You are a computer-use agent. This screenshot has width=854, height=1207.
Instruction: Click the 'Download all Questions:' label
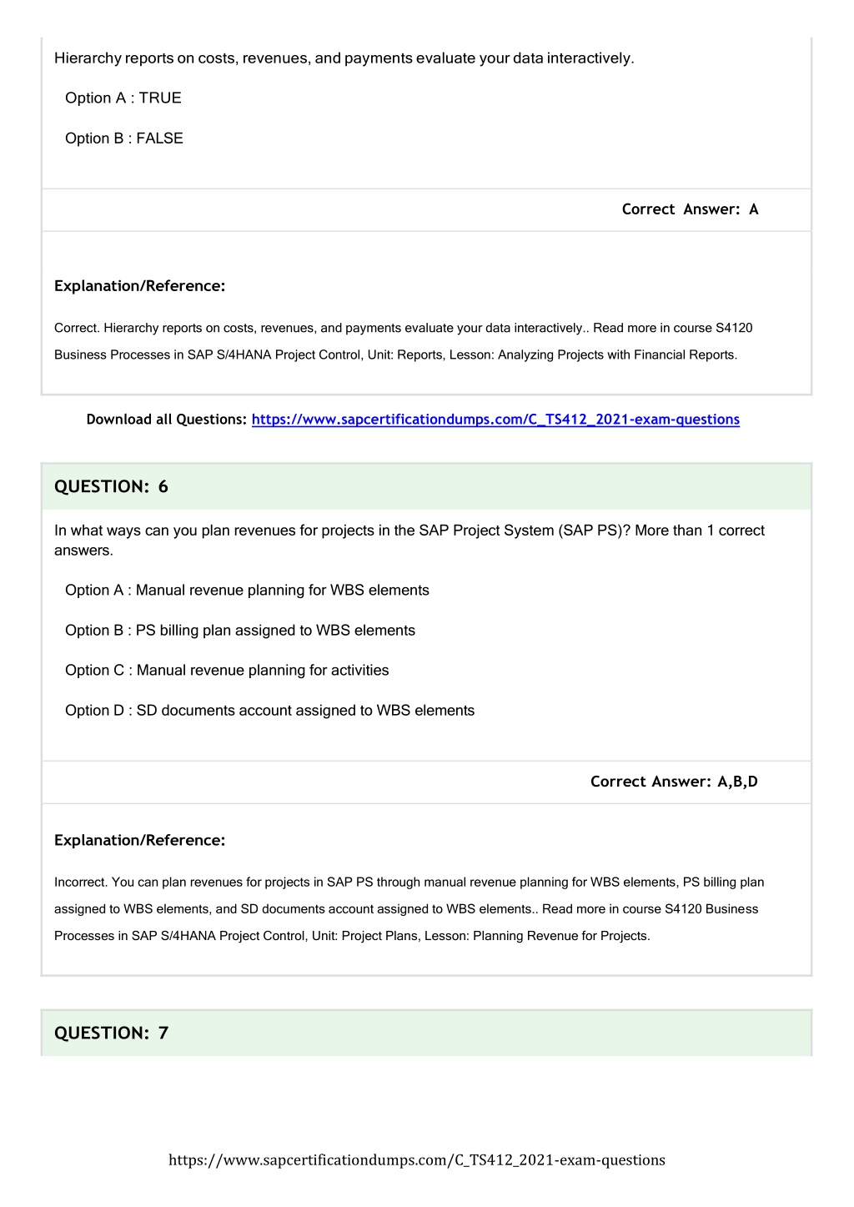click(167, 420)
